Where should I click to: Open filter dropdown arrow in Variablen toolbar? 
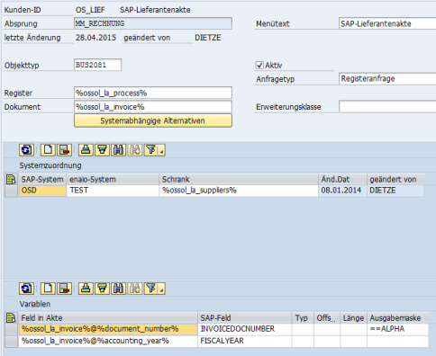click(162, 290)
